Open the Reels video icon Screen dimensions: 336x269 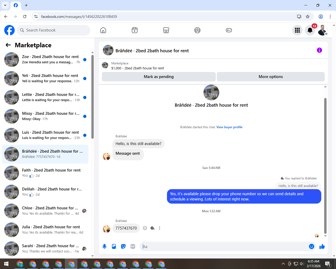[135, 30]
